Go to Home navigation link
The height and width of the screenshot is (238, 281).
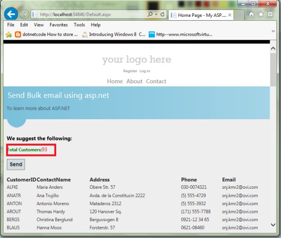pyautogui.click(x=115, y=81)
